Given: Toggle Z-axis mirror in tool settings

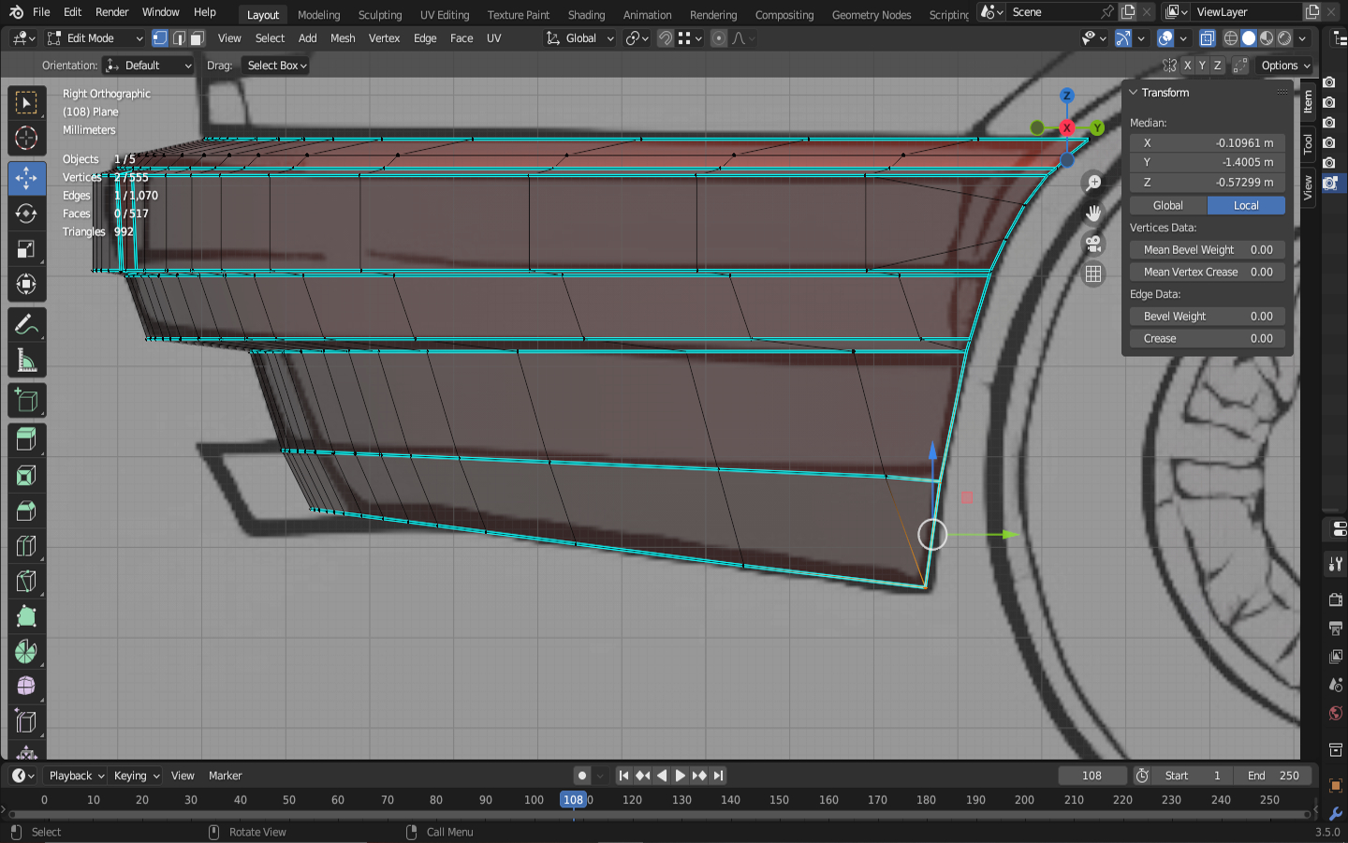Looking at the screenshot, I should 1218,66.
